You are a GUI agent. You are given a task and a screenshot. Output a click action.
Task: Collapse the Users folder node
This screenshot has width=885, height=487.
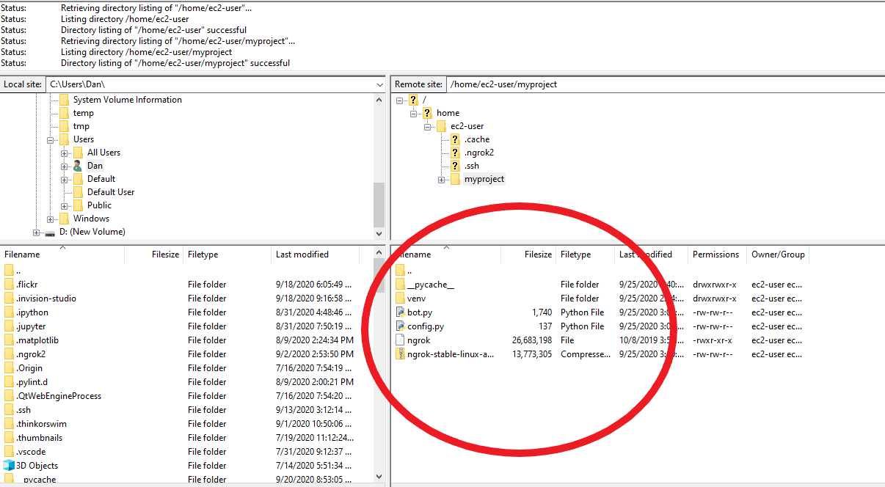pyautogui.click(x=50, y=139)
